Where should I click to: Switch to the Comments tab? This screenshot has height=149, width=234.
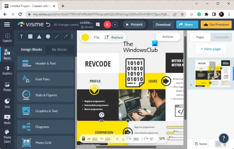click(221, 37)
